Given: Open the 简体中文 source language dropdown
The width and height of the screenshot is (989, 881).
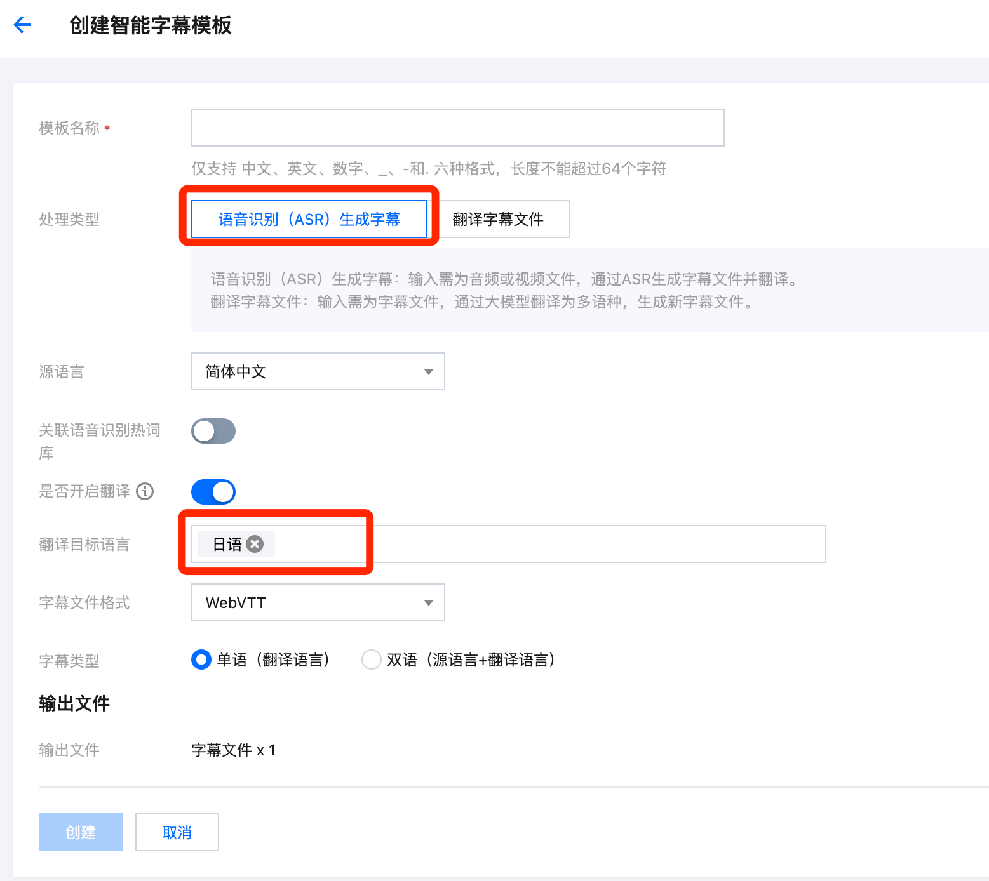Looking at the screenshot, I should coord(318,372).
